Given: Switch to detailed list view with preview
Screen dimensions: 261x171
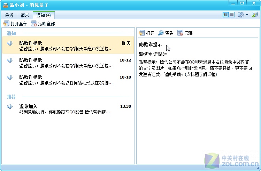Looking at the screenshot, I should pyautogui.click(x=225, y=15).
